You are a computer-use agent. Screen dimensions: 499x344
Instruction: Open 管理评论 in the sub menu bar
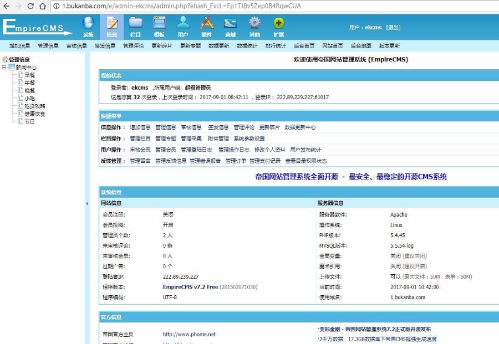point(133,46)
